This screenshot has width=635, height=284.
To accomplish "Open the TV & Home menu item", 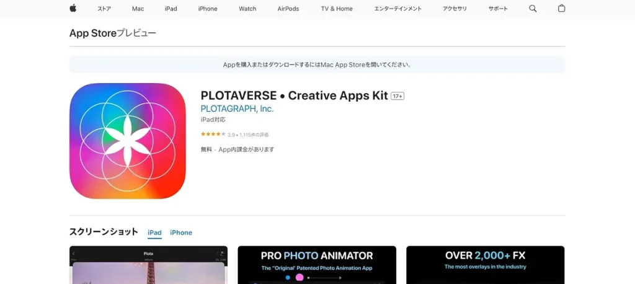I will pyautogui.click(x=337, y=9).
